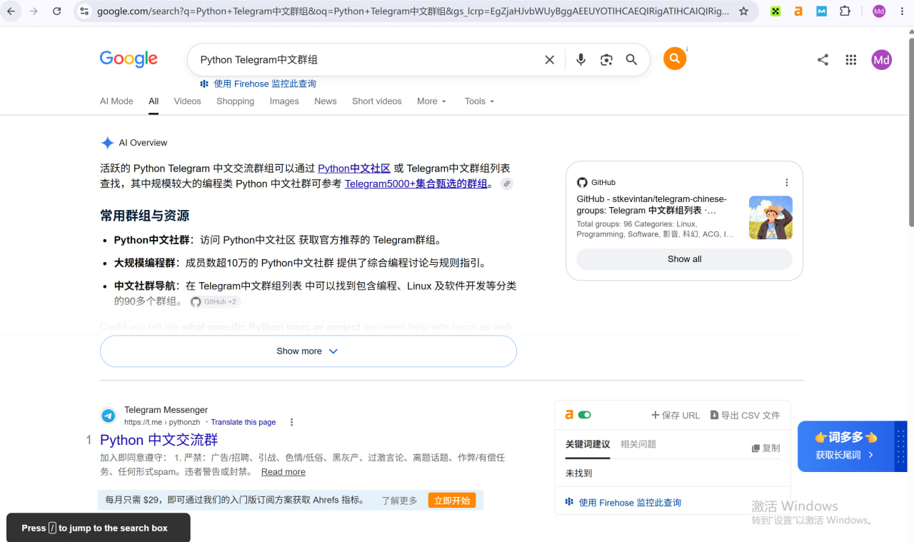914x542 pixels.
Task: Start voice search with microphone icon
Action: coord(581,60)
